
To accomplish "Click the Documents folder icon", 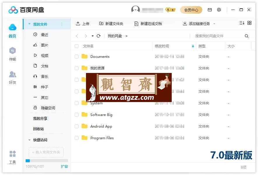I will (85, 56).
